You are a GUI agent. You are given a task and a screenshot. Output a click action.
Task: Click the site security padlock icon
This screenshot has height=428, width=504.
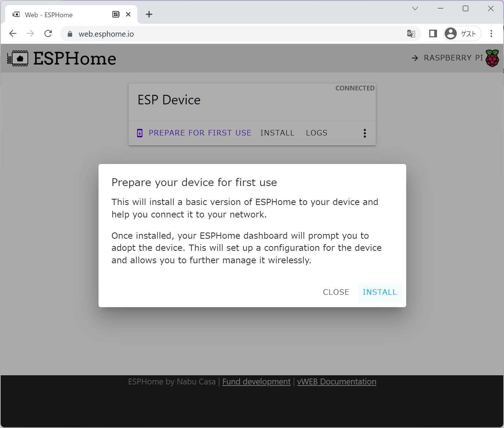(x=70, y=34)
